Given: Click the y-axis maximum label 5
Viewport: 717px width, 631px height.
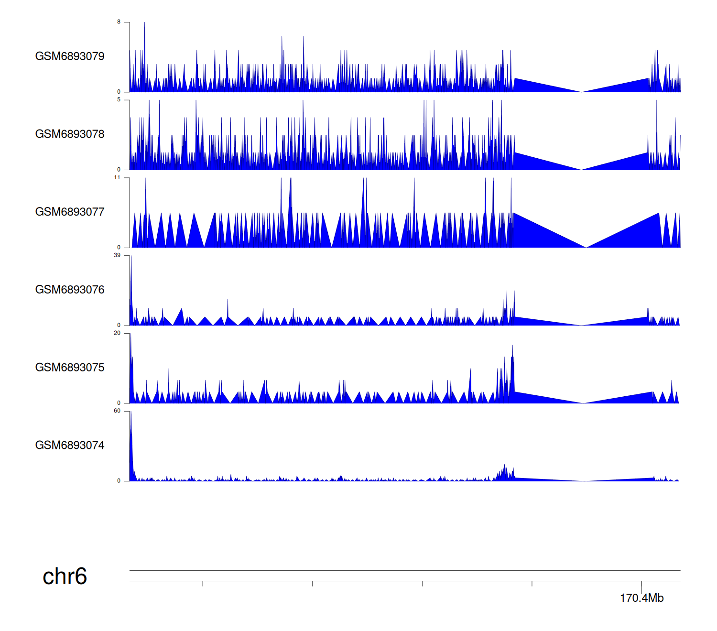Looking at the screenshot, I should click(x=119, y=100).
